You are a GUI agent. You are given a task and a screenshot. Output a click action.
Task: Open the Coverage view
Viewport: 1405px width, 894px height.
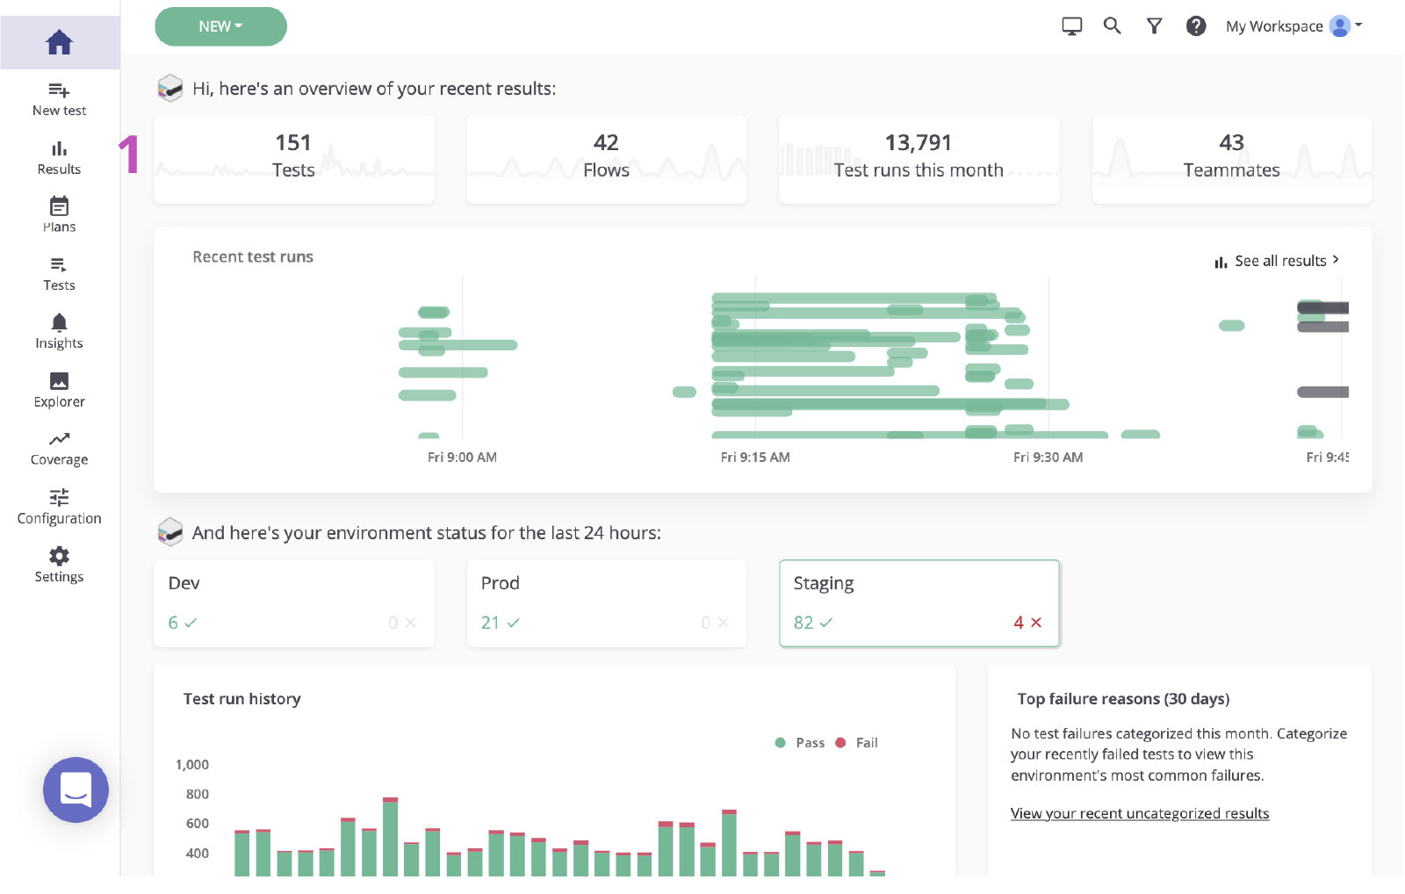point(58,448)
